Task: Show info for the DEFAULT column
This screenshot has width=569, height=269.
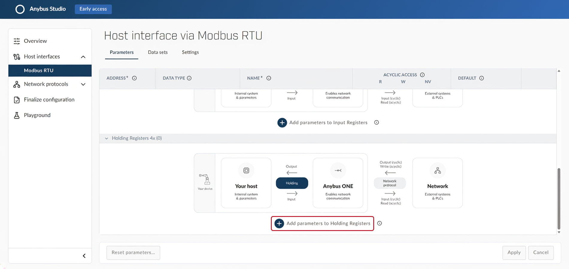Action: pyautogui.click(x=482, y=78)
